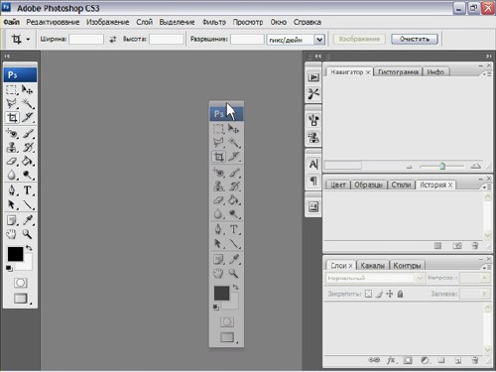Viewport: 496px width, 372px height.
Task: Open the Clone Source panel icon in dock
Action: [x=313, y=137]
